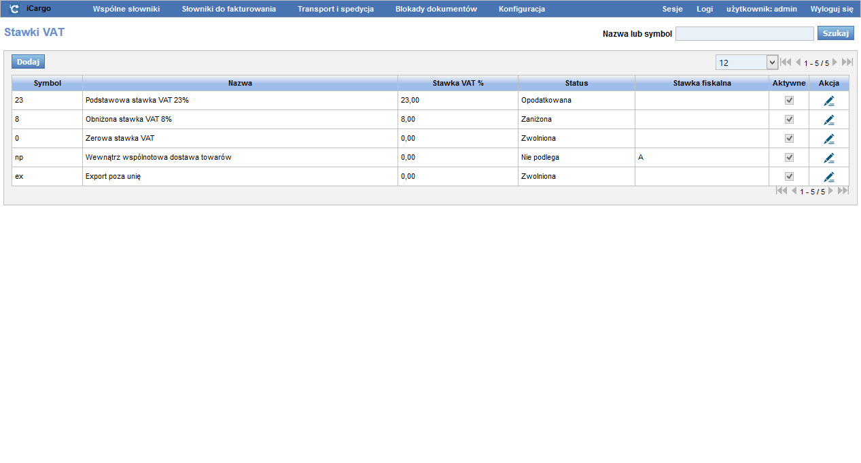Toggle Aktywne checkbox for symbol 23
The height and width of the screenshot is (463, 861).
(789, 100)
